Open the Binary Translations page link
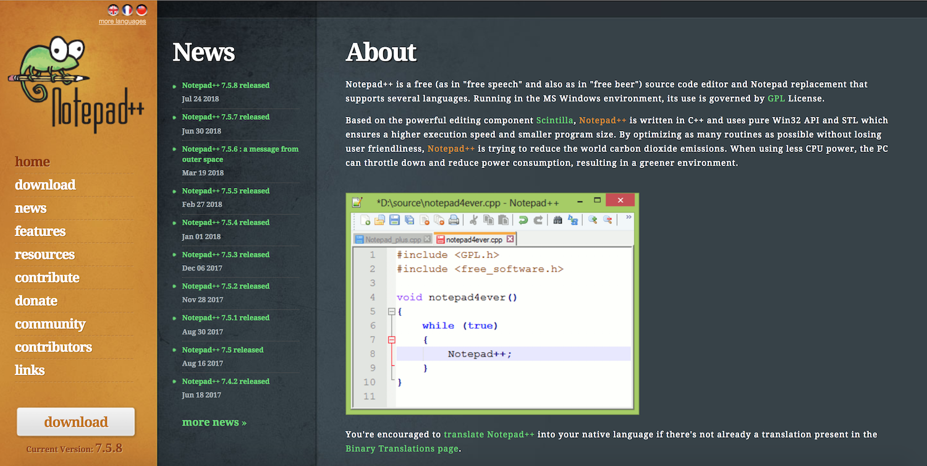927x466 pixels. tap(402, 449)
